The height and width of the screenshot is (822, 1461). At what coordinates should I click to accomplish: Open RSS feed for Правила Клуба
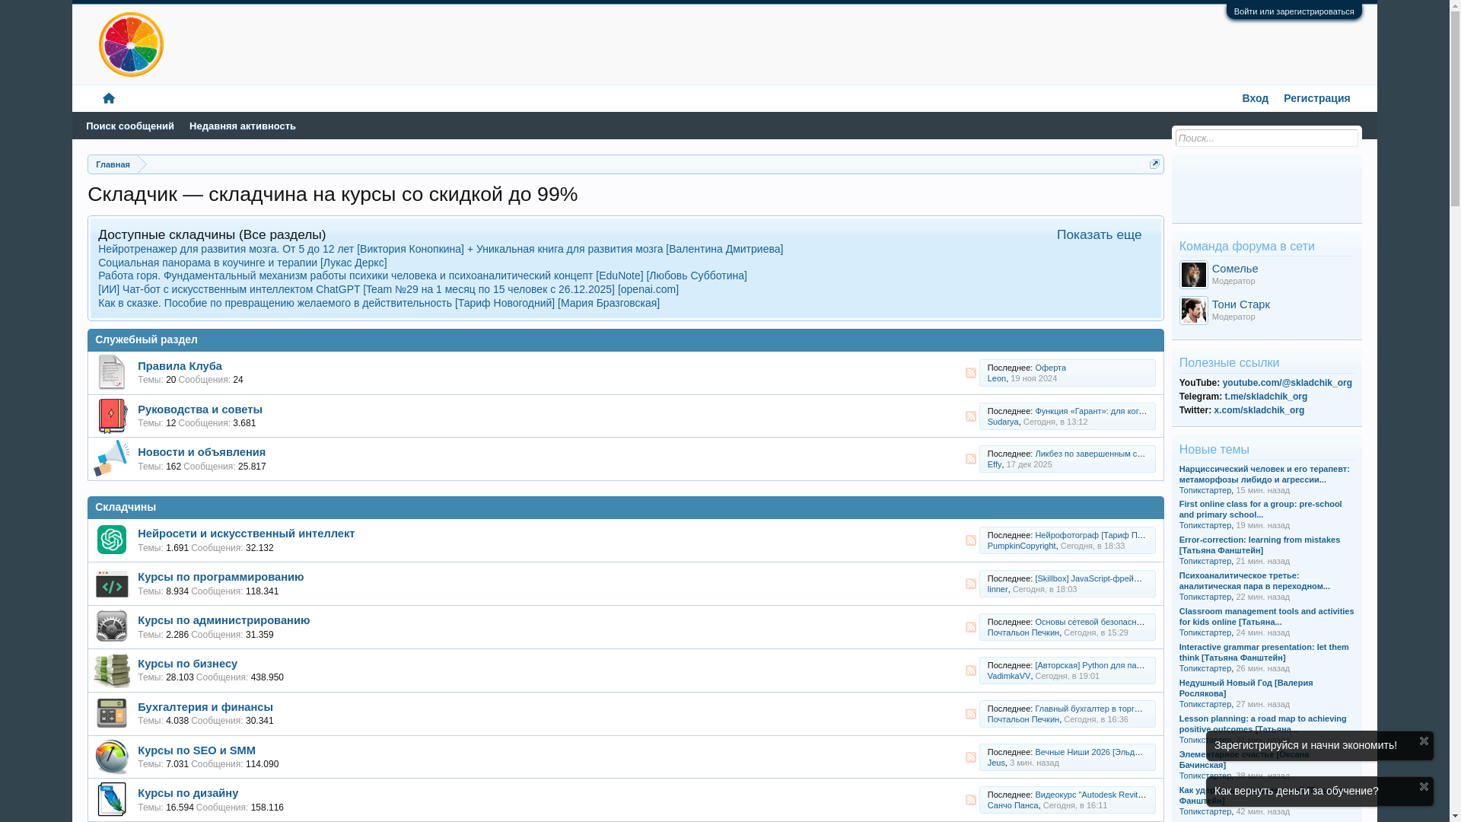pyautogui.click(x=971, y=373)
